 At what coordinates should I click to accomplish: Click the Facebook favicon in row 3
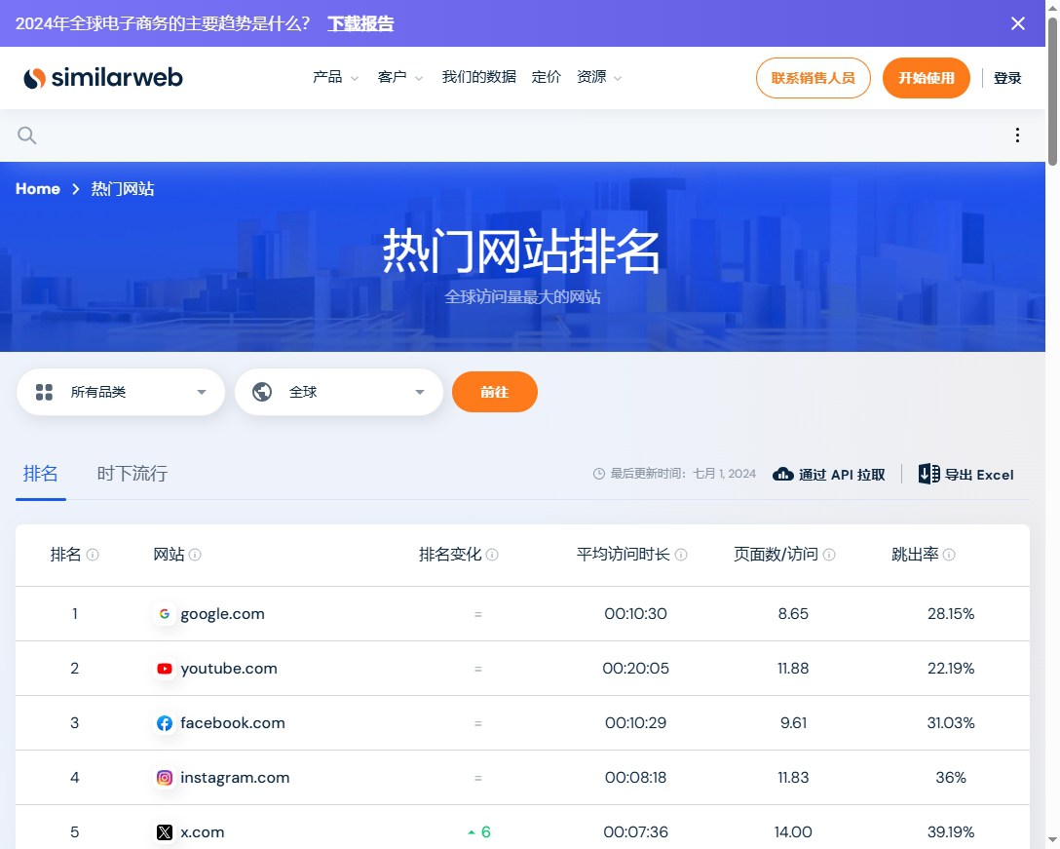[165, 723]
